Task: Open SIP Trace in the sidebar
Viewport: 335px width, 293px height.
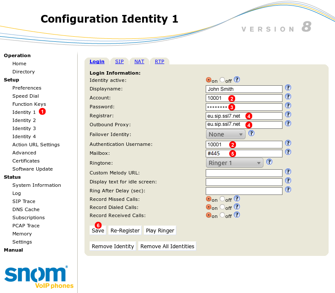Action: [x=24, y=201]
